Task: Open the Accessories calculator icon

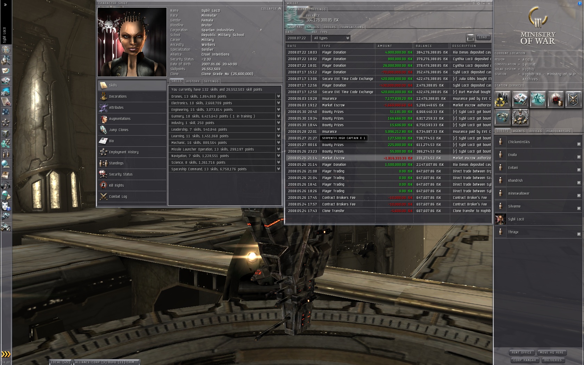Action: tap(6, 196)
